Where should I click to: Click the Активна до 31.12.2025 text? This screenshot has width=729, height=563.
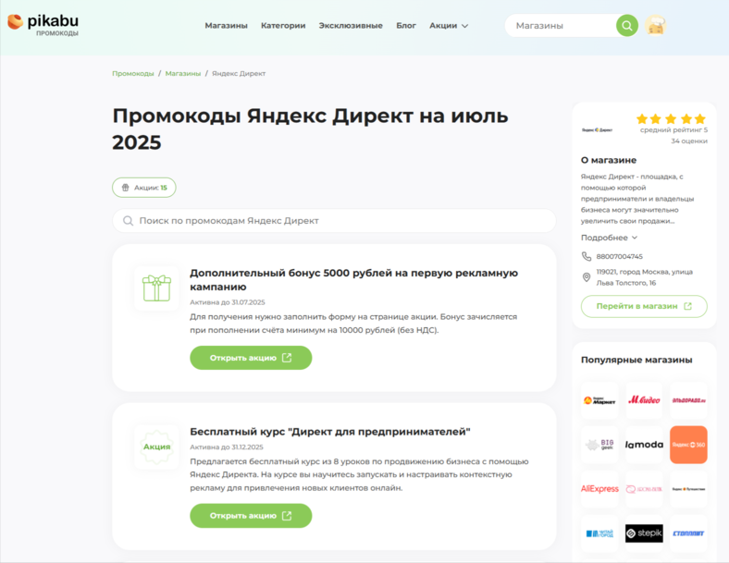coord(227,447)
